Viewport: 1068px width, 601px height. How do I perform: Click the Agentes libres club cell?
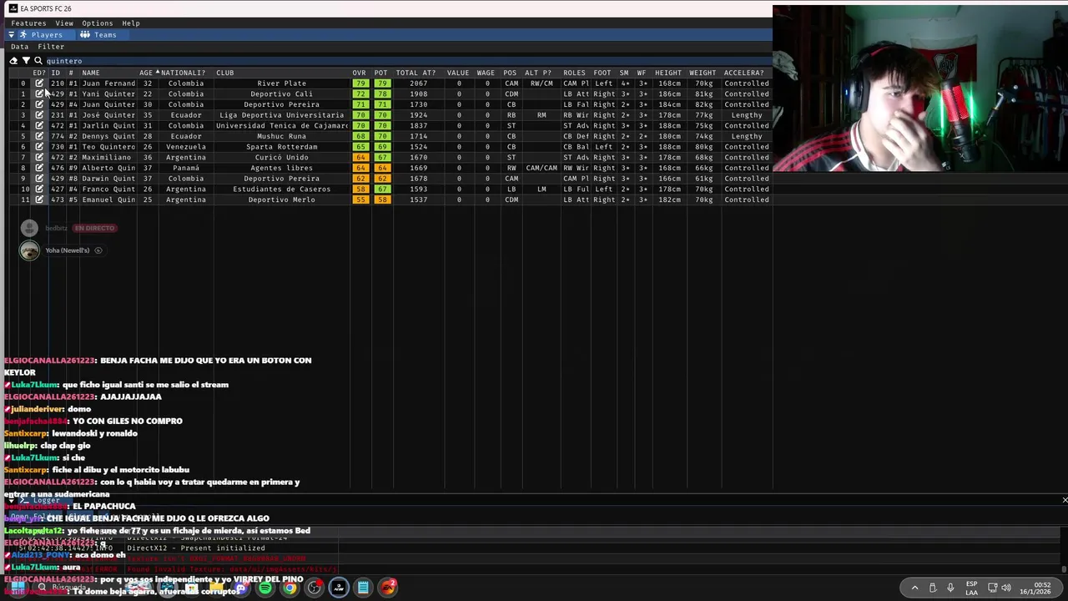click(282, 168)
